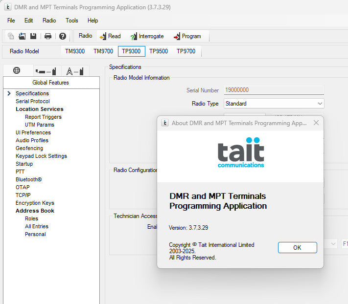The width and height of the screenshot is (348, 304).
Task: Select the TP9700 radio model
Action: pos(186,51)
